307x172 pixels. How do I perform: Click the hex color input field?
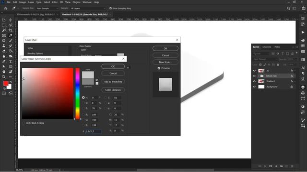pyautogui.click(x=94, y=131)
